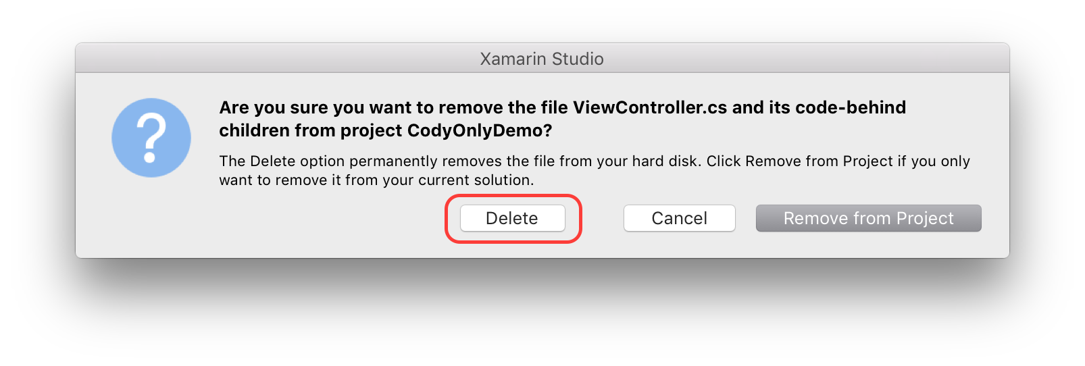Click the bold confirmation question heading
This screenshot has width=1085, height=366.
click(562, 119)
